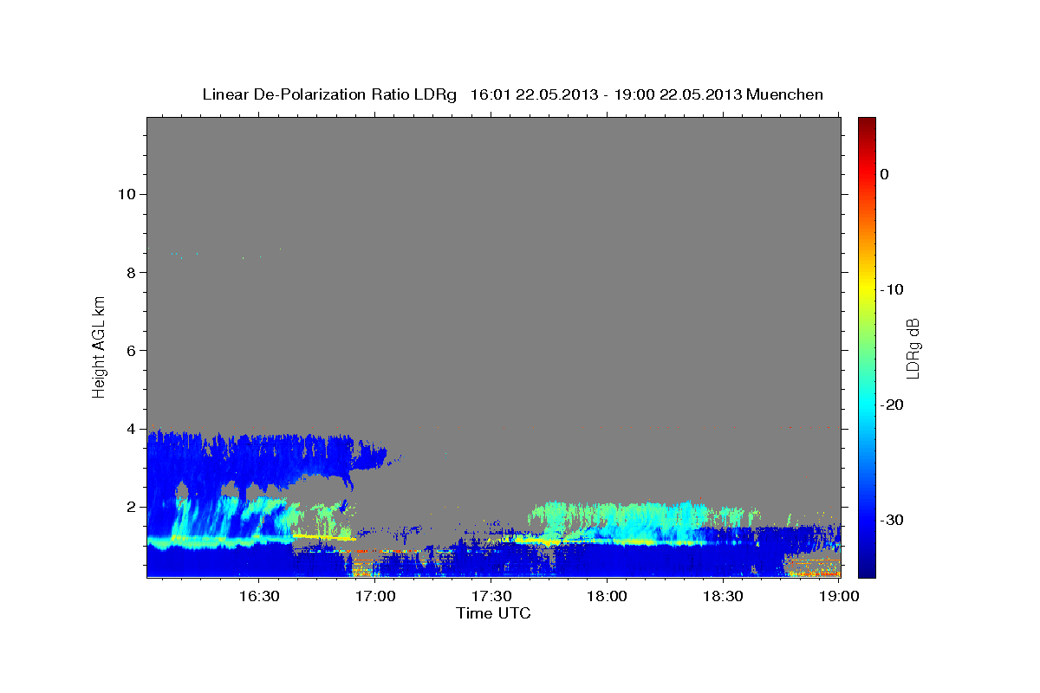Click the 'LDRg dB' colorbar label
The width and height of the screenshot is (1040, 693).
point(913,348)
